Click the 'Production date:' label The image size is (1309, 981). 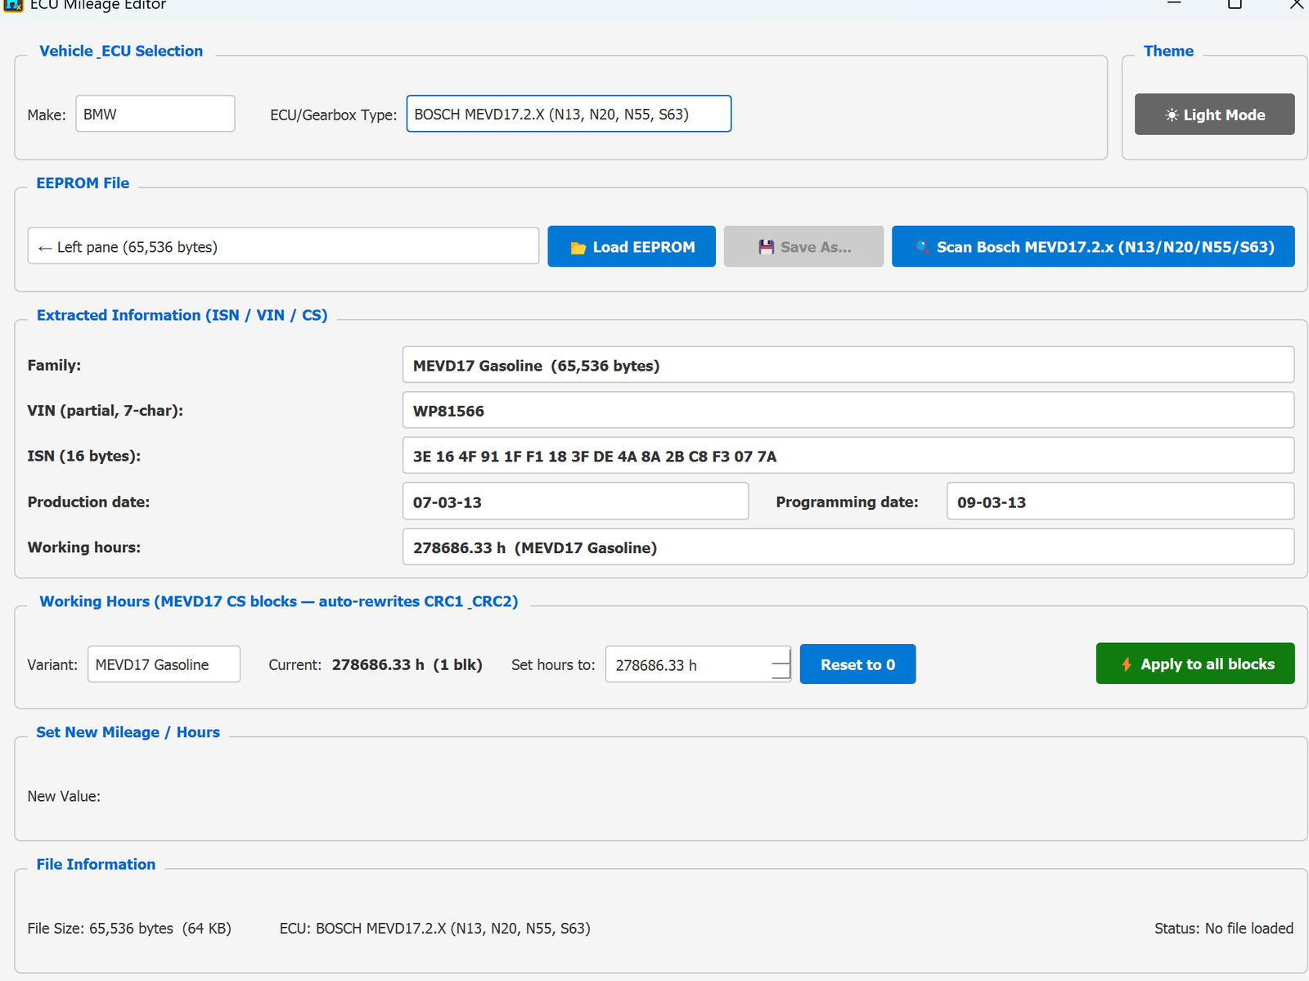pos(88,502)
